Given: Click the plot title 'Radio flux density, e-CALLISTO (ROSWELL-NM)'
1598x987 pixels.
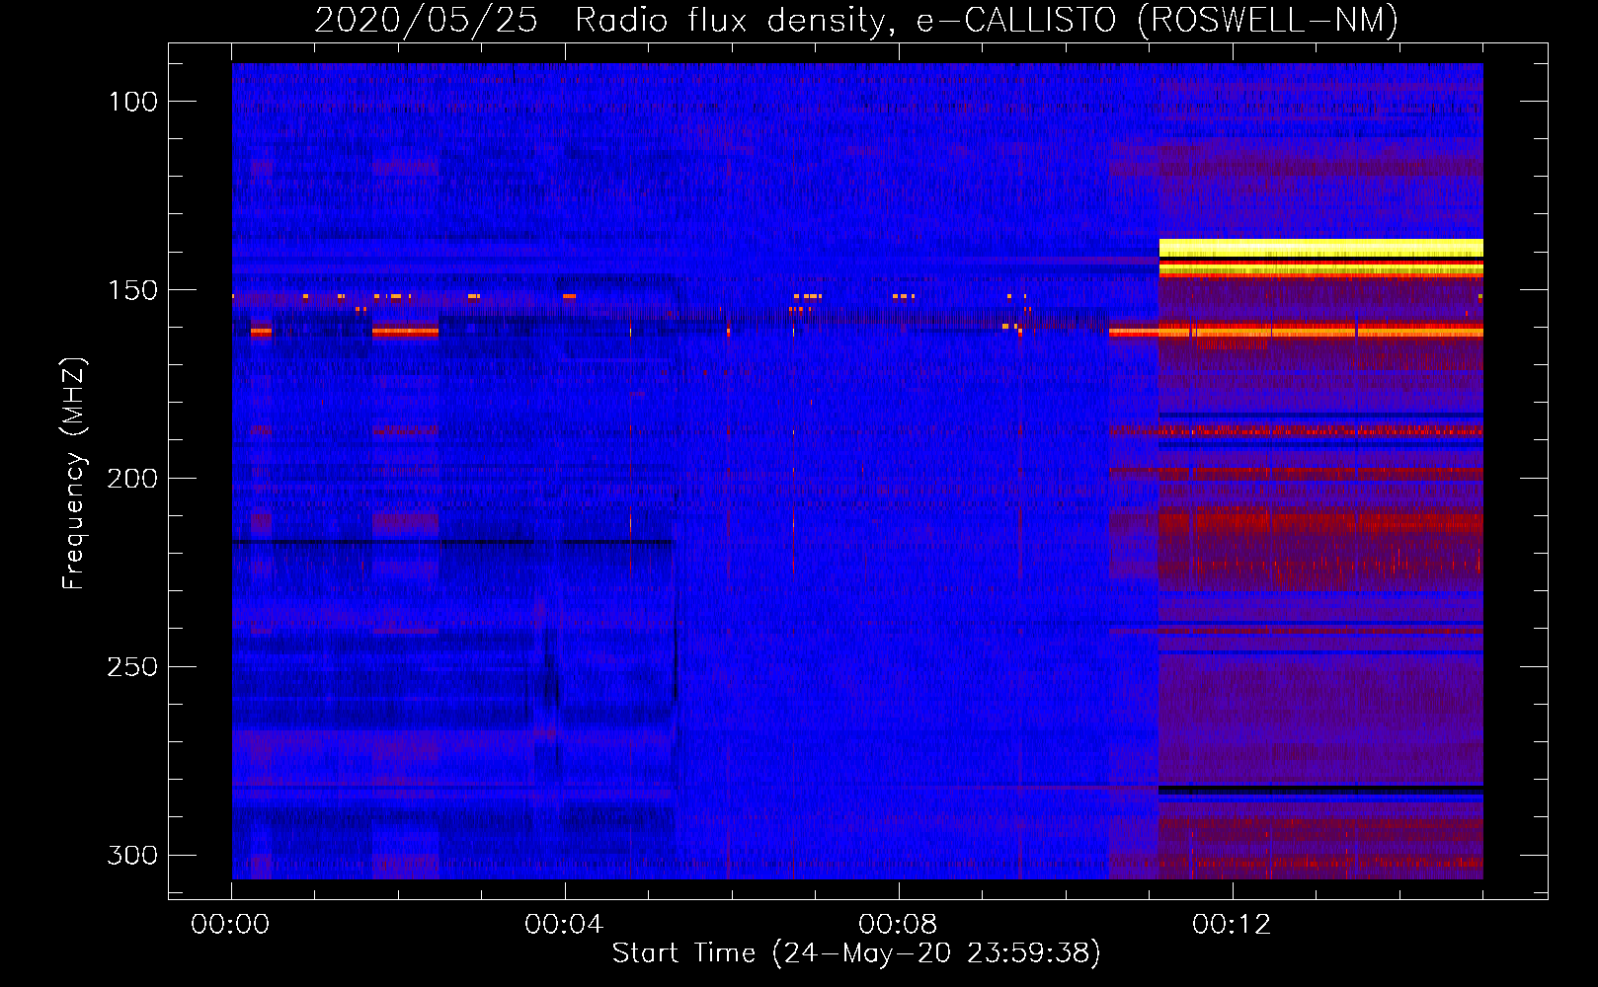Looking at the screenshot, I should pos(987,20).
